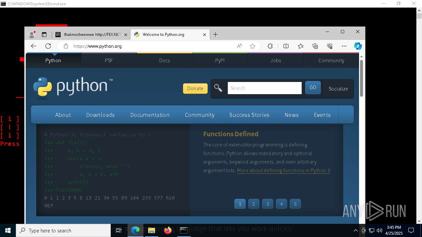Show hidden tray icons chevron
This screenshot has height=237, width=422.
(355, 230)
